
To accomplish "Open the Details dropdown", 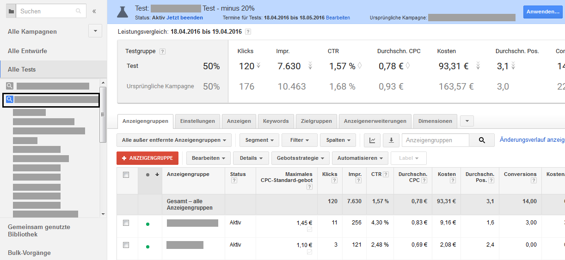I will pyautogui.click(x=251, y=158).
